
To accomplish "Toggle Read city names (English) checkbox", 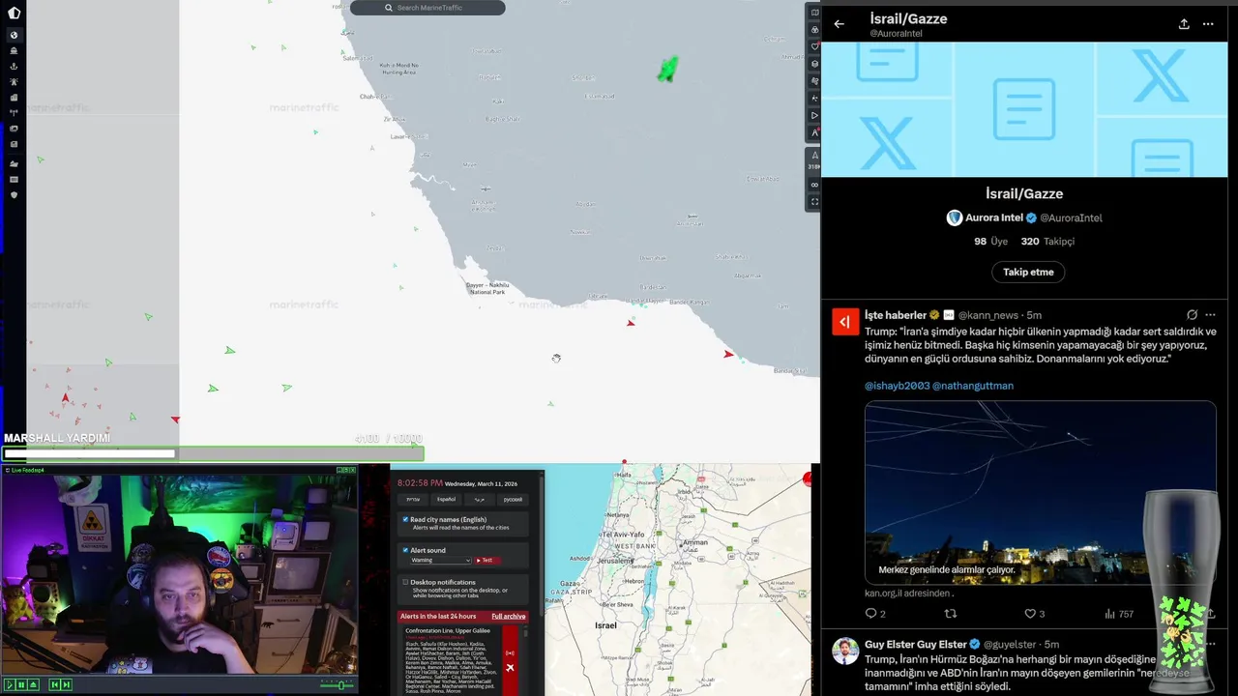I will tap(405, 520).
